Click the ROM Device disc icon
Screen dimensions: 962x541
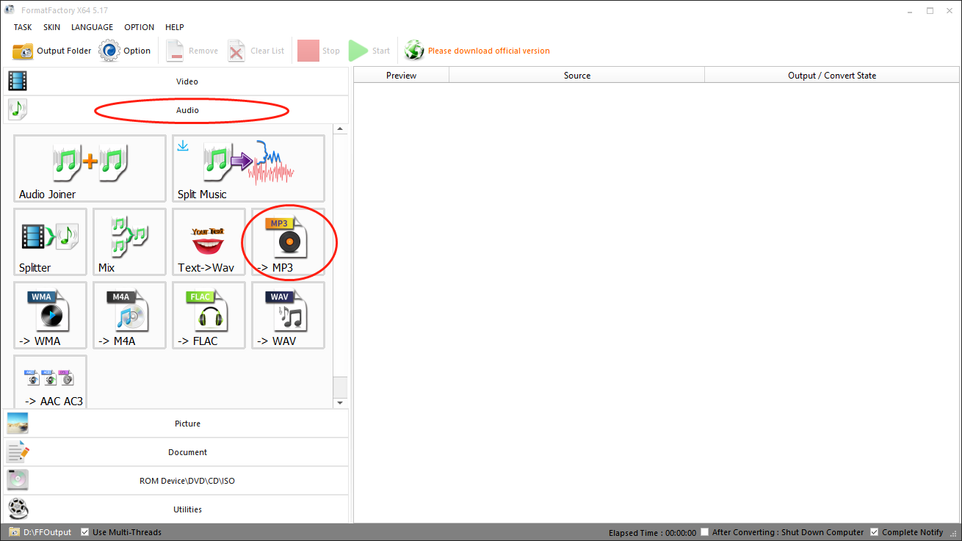point(18,481)
